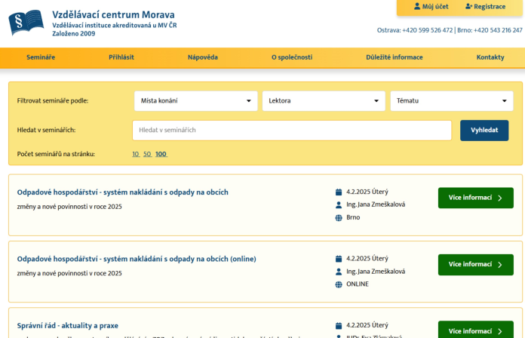Click calendar icon of Správní řád seminar
525x338 pixels.
[339, 326]
